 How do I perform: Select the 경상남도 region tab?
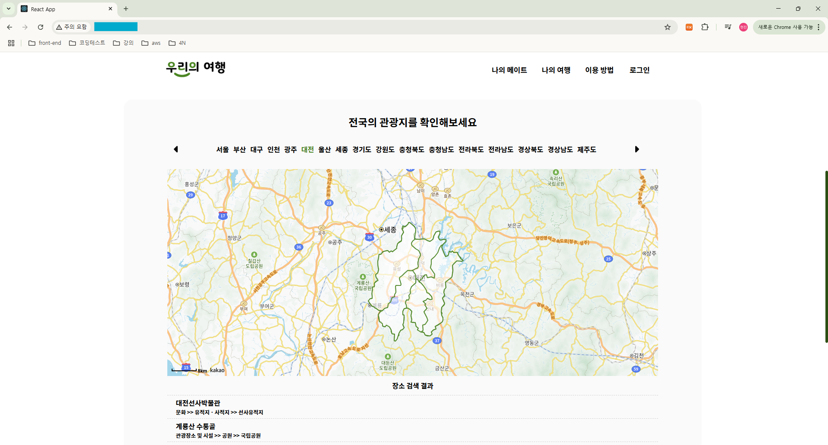560,150
